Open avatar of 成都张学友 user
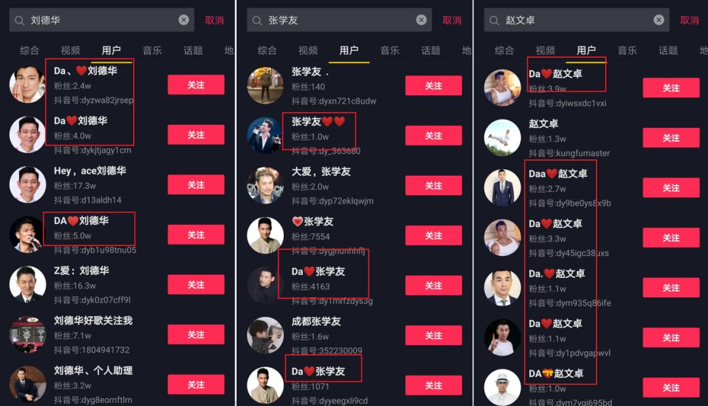This screenshot has height=406, width=708. pyautogui.click(x=265, y=335)
